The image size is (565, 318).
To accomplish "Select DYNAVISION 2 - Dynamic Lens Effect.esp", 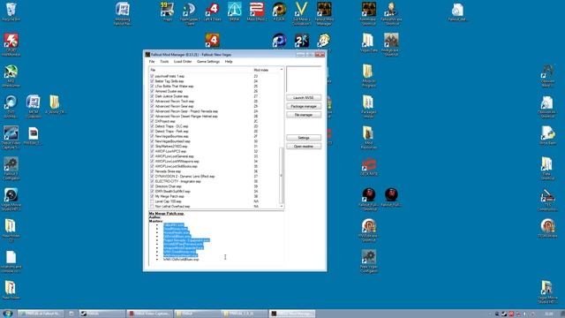I will coord(185,177).
